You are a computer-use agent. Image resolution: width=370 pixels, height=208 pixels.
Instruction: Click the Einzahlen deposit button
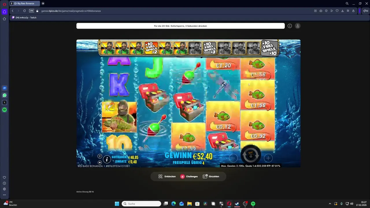211,177
